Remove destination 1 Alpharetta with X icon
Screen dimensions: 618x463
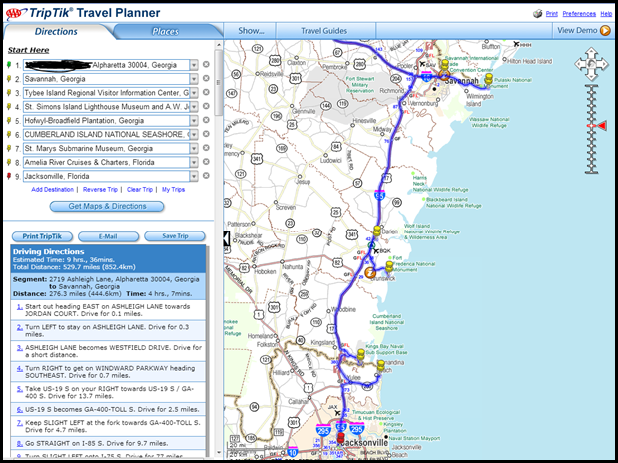pyautogui.click(x=206, y=64)
